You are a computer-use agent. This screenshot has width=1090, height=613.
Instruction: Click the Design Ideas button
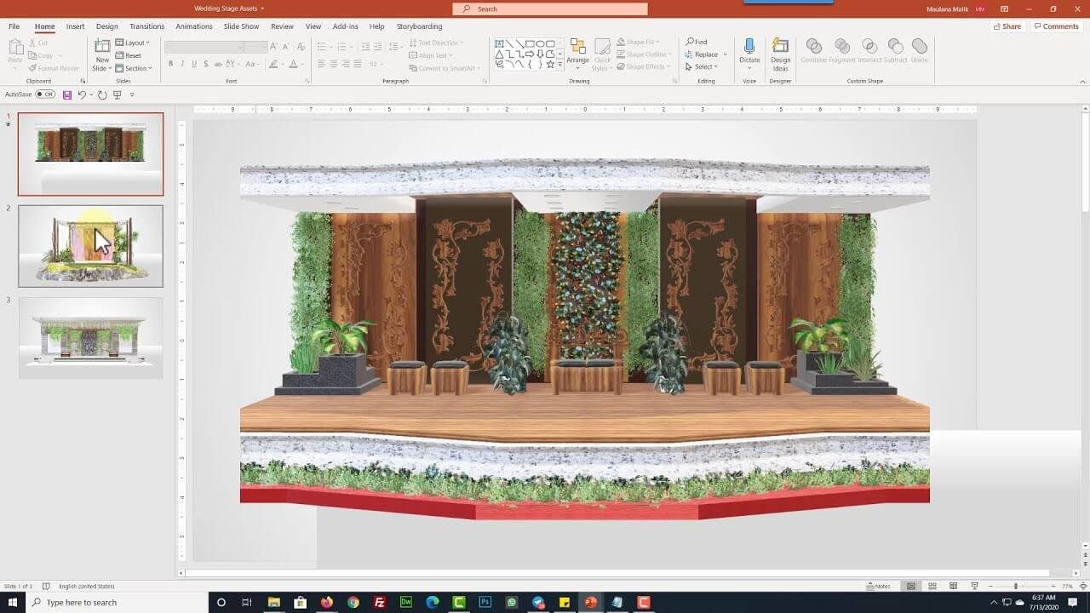[x=780, y=54]
